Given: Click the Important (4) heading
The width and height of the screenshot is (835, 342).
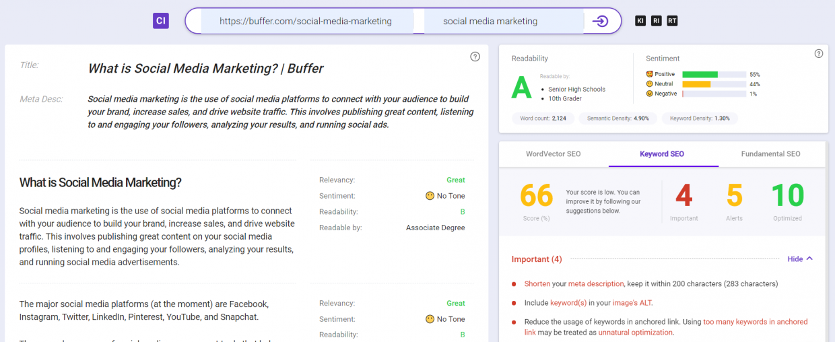Looking at the screenshot, I should [x=537, y=259].
